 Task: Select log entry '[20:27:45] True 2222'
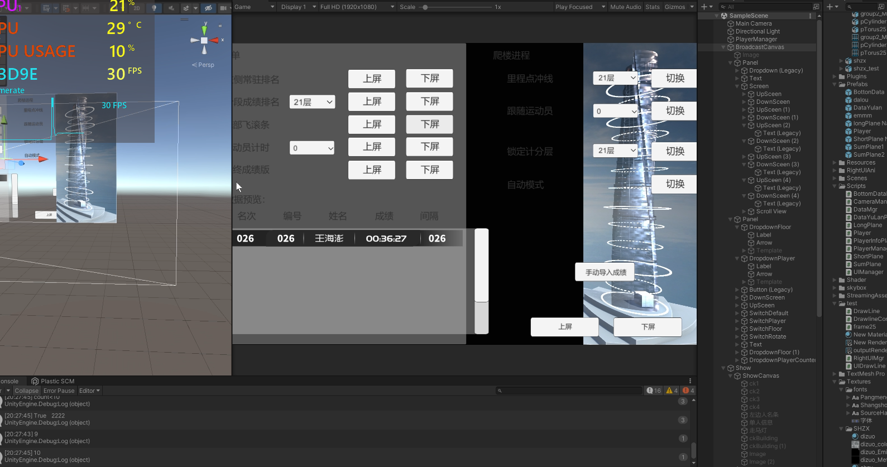tap(345, 419)
